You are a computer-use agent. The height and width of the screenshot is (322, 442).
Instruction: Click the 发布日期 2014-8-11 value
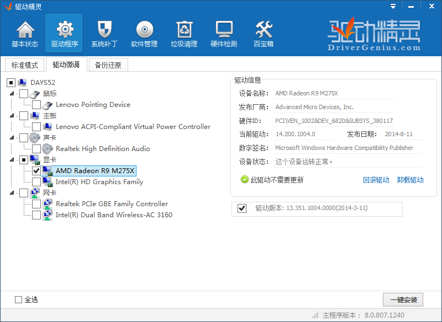pyautogui.click(x=398, y=134)
